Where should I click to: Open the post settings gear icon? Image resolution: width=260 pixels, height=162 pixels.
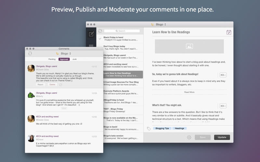point(189,137)
